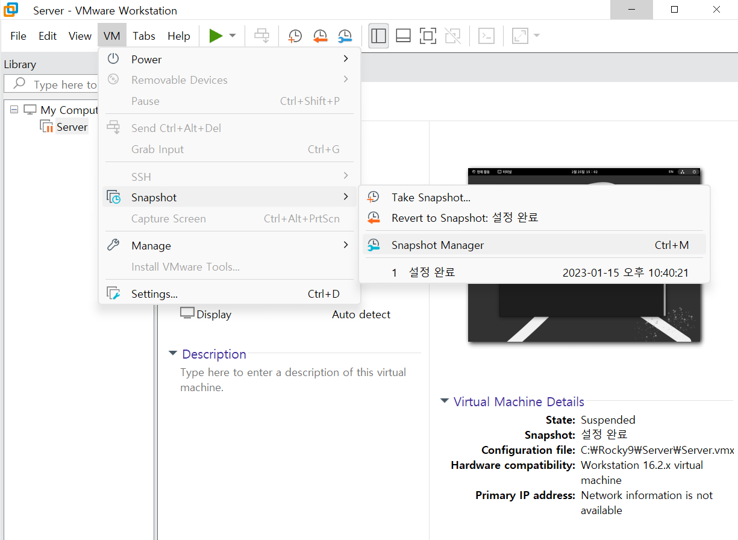This screenshot has width=738, height=540.
Task: Click the Send Ctrl+Alt+Del toolbar icon
Action: (261, 36)
